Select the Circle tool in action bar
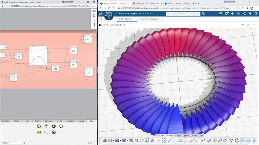The height and width of the screenshot is (145, 259). coord(237,140)
